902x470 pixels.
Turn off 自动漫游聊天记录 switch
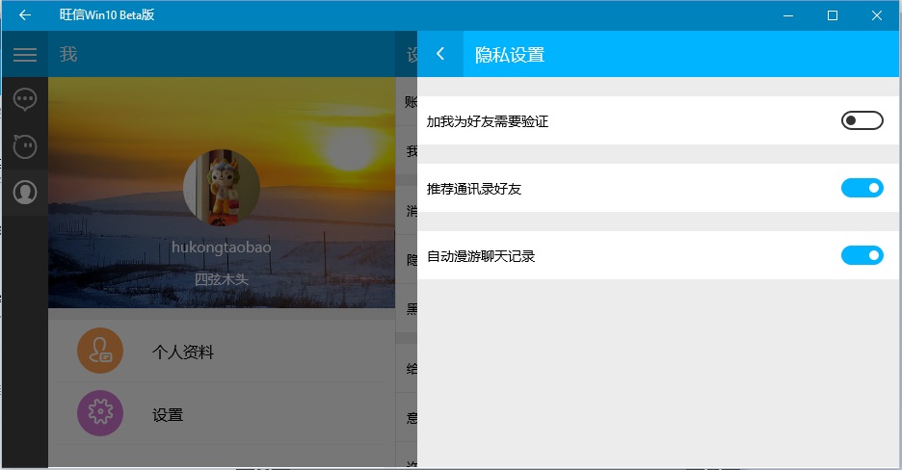point(862,255)
